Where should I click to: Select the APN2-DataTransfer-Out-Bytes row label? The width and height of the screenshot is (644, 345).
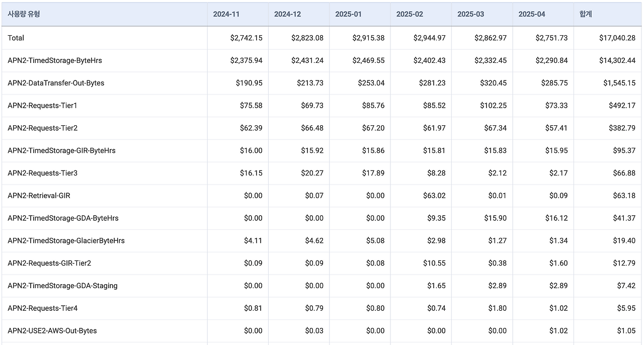point(56,83)
